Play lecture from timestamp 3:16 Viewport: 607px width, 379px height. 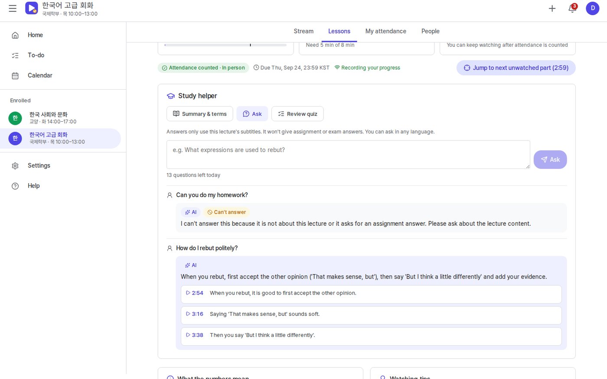click(x=371, y=315)
